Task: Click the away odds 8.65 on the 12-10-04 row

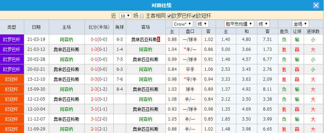Action: coord(267,109)
